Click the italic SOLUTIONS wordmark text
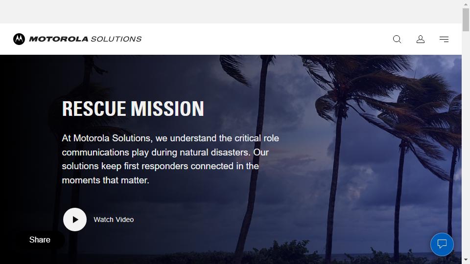Image resolution: width=470 pixels, height=264 pixels. [x=116, y=39]
